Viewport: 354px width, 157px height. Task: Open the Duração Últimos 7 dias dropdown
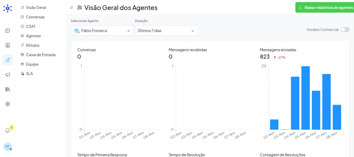pos(166,31)
